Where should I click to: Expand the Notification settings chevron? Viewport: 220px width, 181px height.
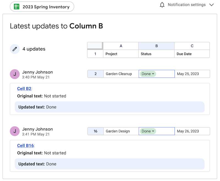click(x=211, y=5)
